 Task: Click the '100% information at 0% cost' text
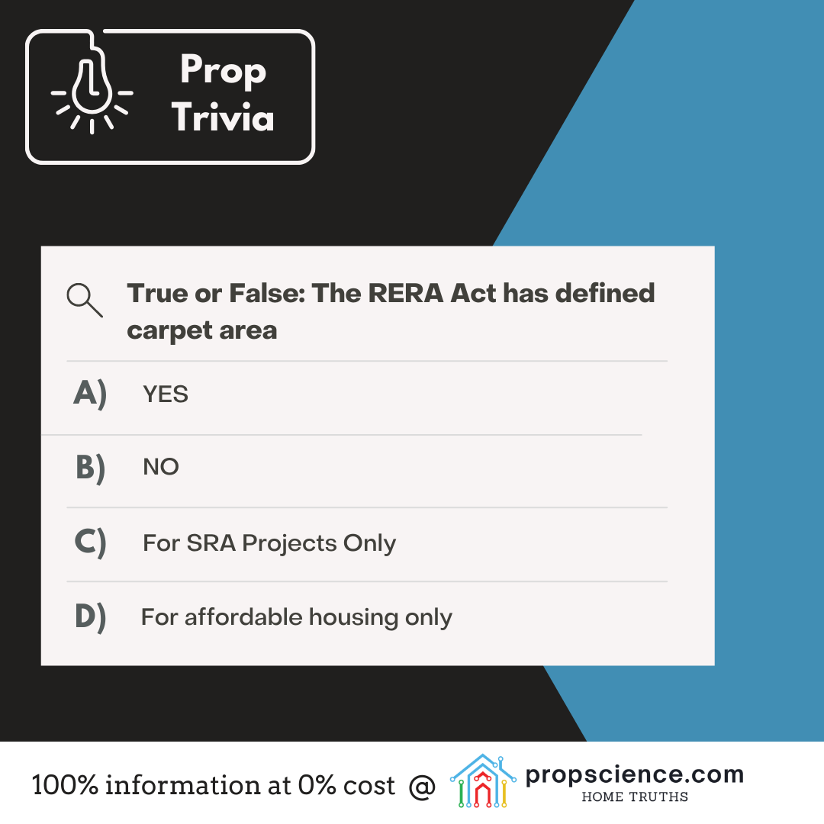214,785
